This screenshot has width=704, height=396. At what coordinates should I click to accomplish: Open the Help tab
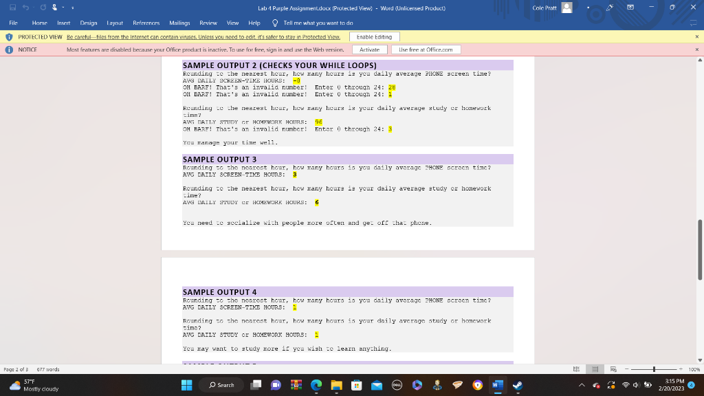coord(254,23)
